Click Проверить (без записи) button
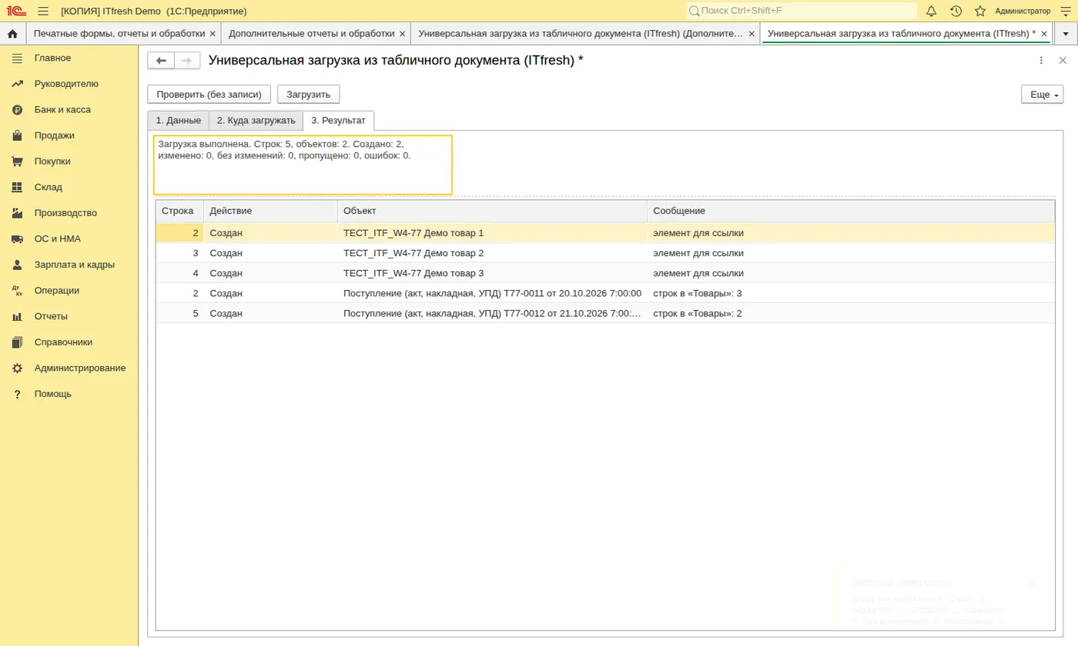Image resolution: width=1078 pixels, height=646 pixels. coord(209,94)
